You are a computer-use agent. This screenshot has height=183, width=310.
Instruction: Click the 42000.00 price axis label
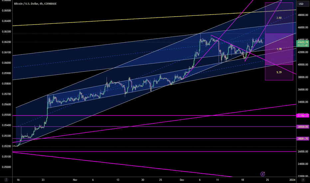point(303,52)
